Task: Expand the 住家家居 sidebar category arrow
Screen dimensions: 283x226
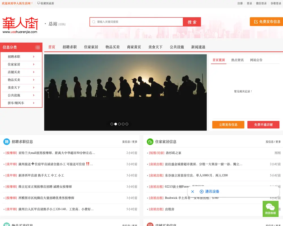Action: [34, 64]
